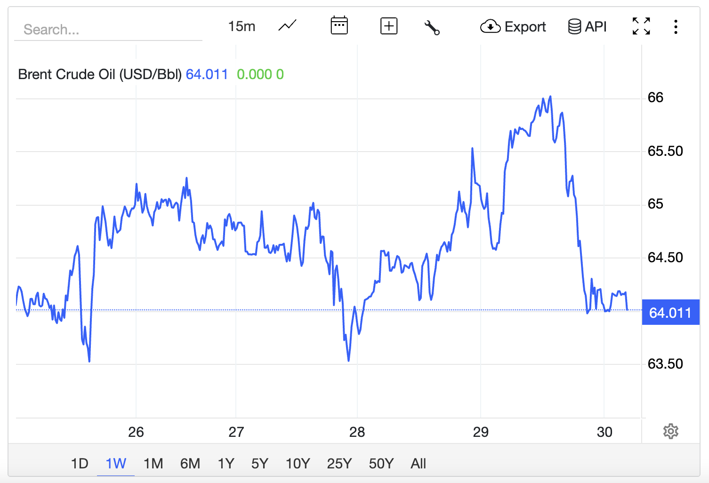Click the date label 26 on axis
Image resolution: width=709 pixels, height=483 pixels.
click(136, 432)
